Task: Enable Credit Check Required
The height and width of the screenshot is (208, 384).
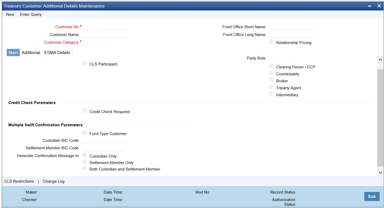Action: [x=84, y=110]
